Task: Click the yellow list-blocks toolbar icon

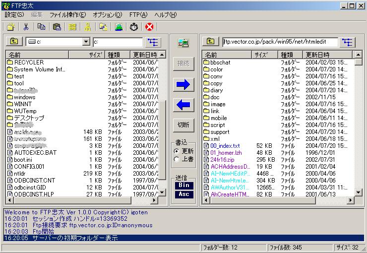Action: [72, 27]
